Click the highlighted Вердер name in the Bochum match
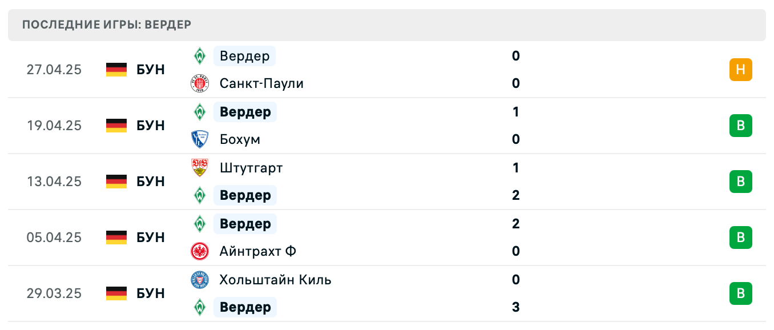Image resolution: width=774 pixels, height=330 pixels. tap(245, 112)
